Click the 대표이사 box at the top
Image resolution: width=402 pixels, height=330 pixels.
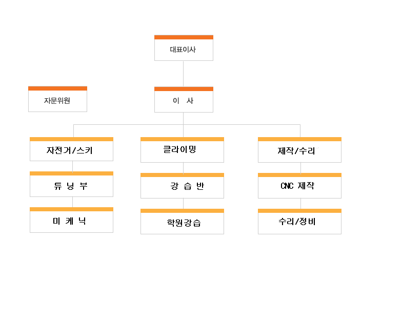[184, 48]
